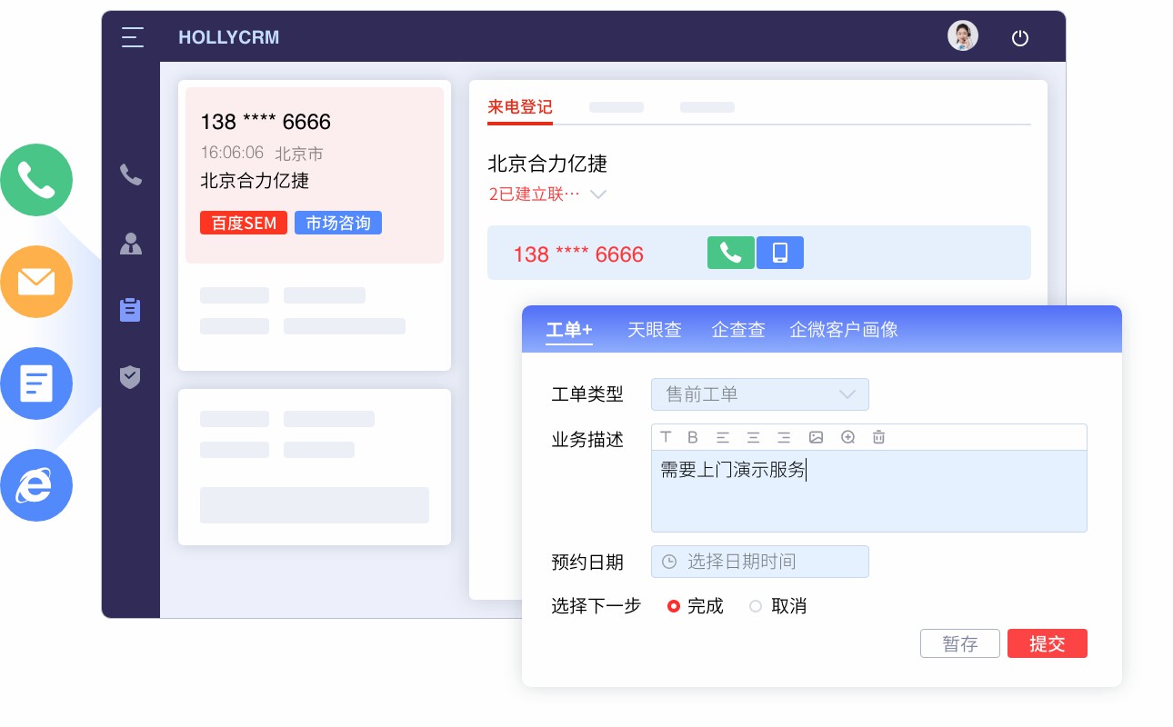Switch to the 企微客户画像 tab
The width and height of the screenshot is (1173, 727).
(x=843, y=330)
